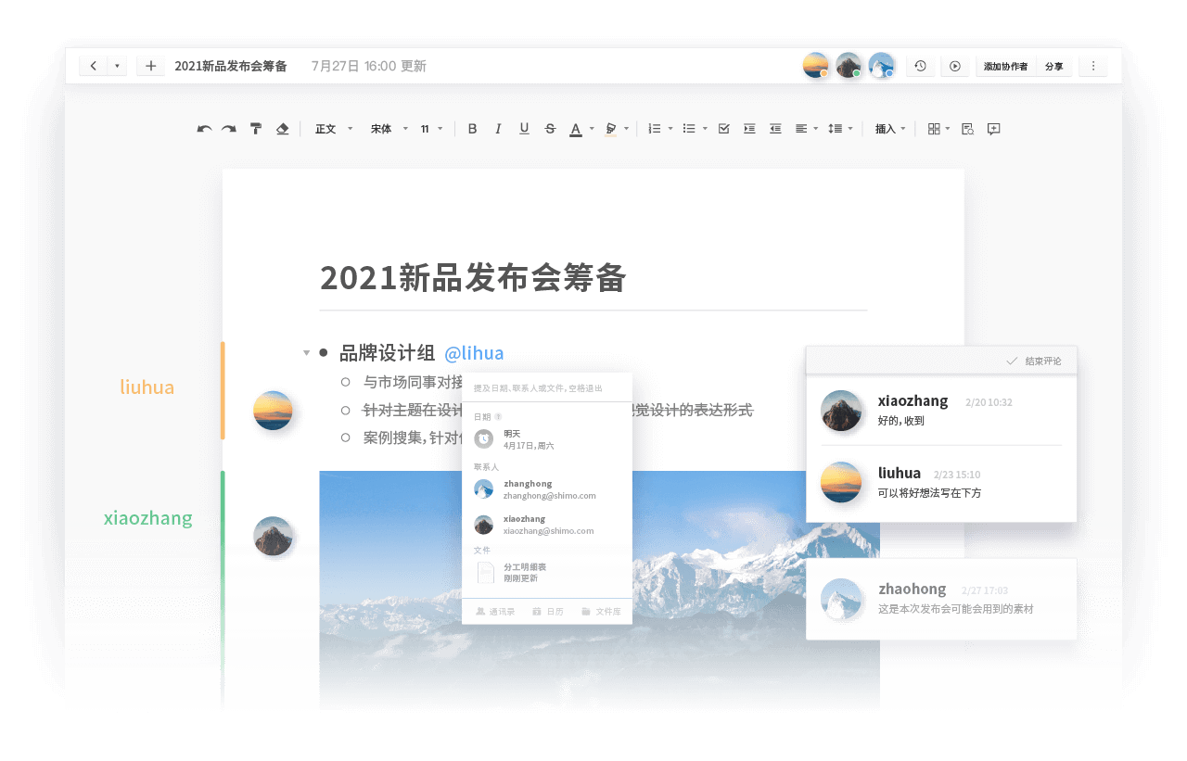Click liuhua's sunset avatar beside document
The image size is (1187, 761).
(x=273, y=411)
